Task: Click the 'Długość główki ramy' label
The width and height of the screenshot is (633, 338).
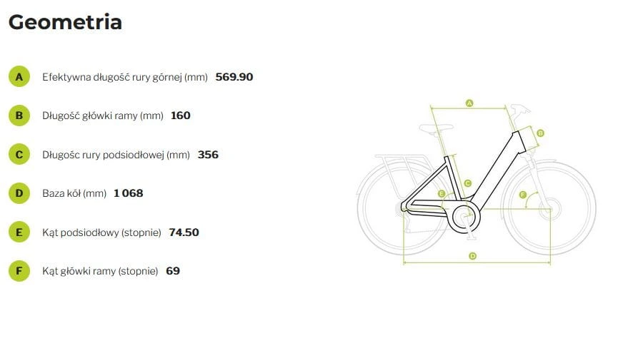Action: tap(104, 116)
